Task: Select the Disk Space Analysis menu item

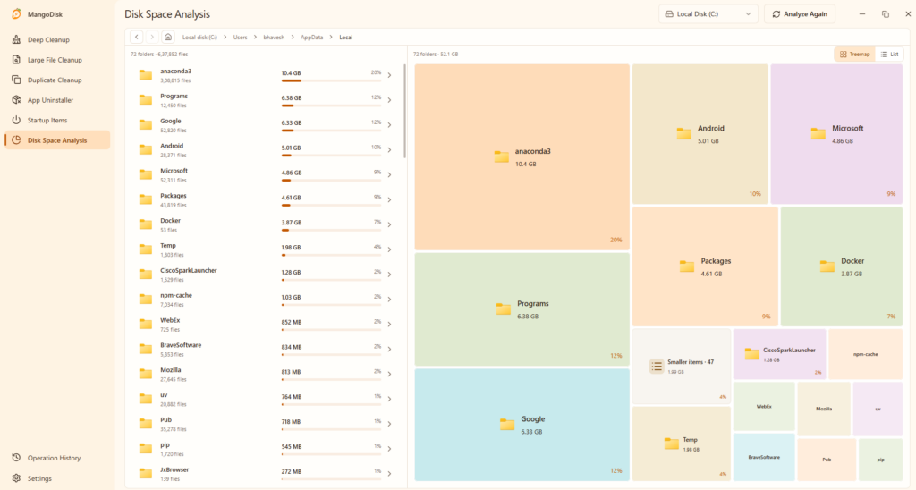Action: 56,140
